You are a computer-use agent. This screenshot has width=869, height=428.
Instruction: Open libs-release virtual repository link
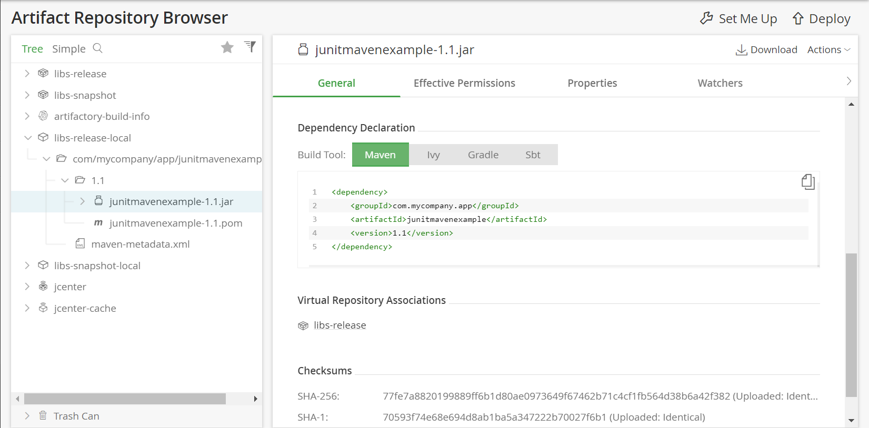(x=339, y=325)
